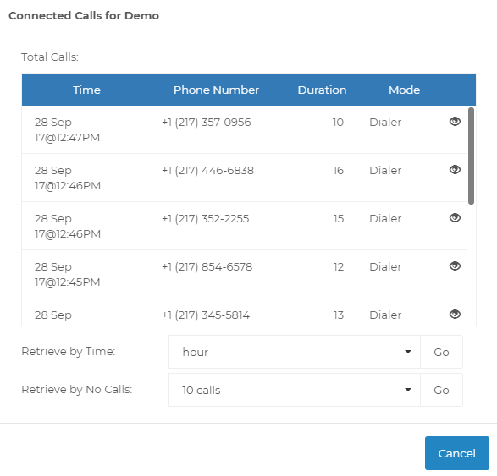Select the Phone Number column header
The width and height of the screenshot is (497, 476).
click(216, 90)
